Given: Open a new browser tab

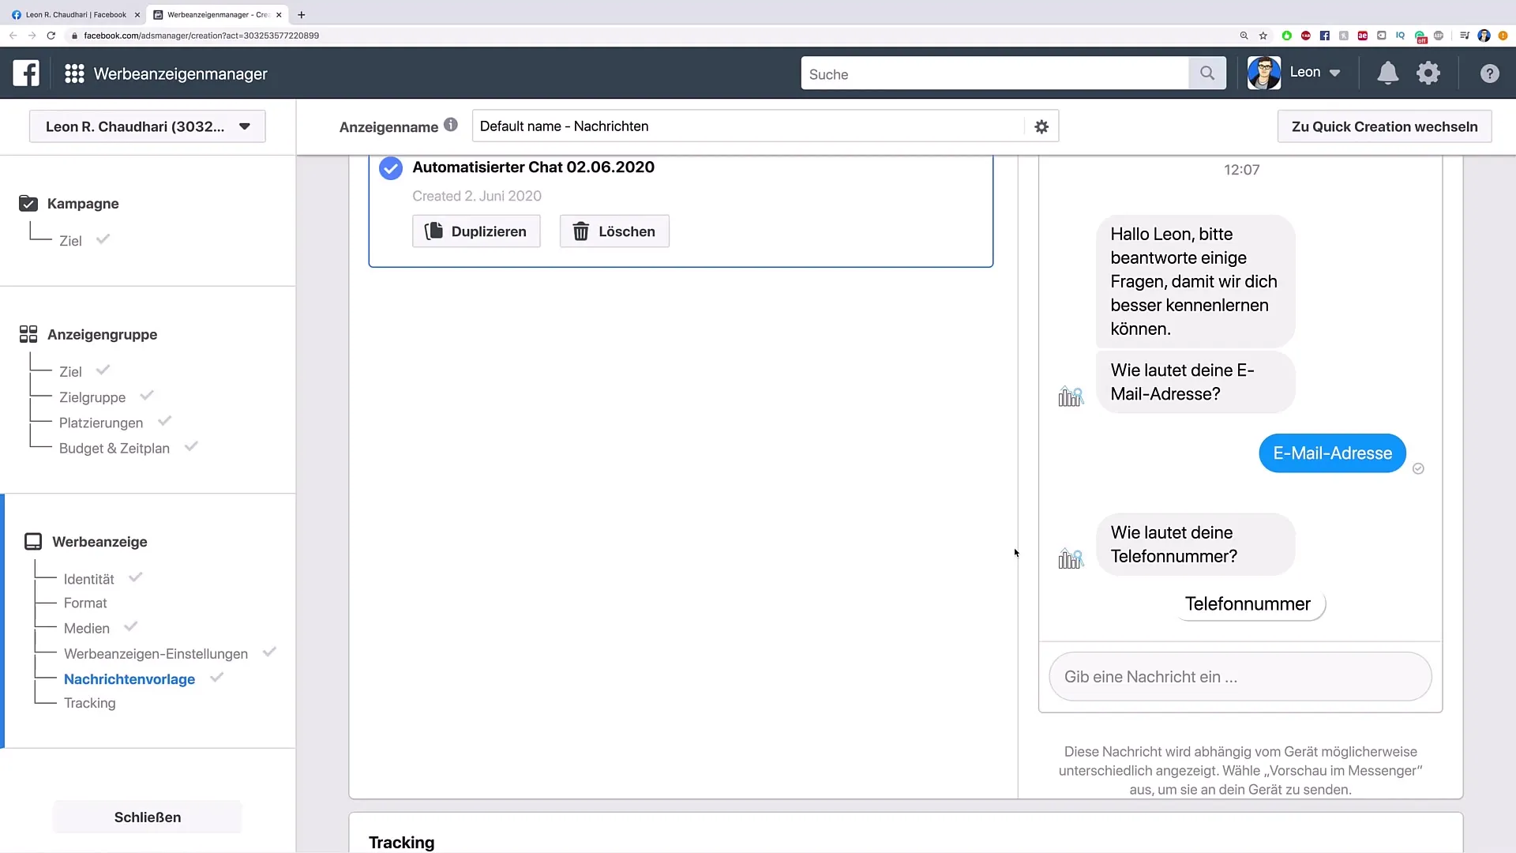Looking at the screenshot, I should tap(302, 14).
